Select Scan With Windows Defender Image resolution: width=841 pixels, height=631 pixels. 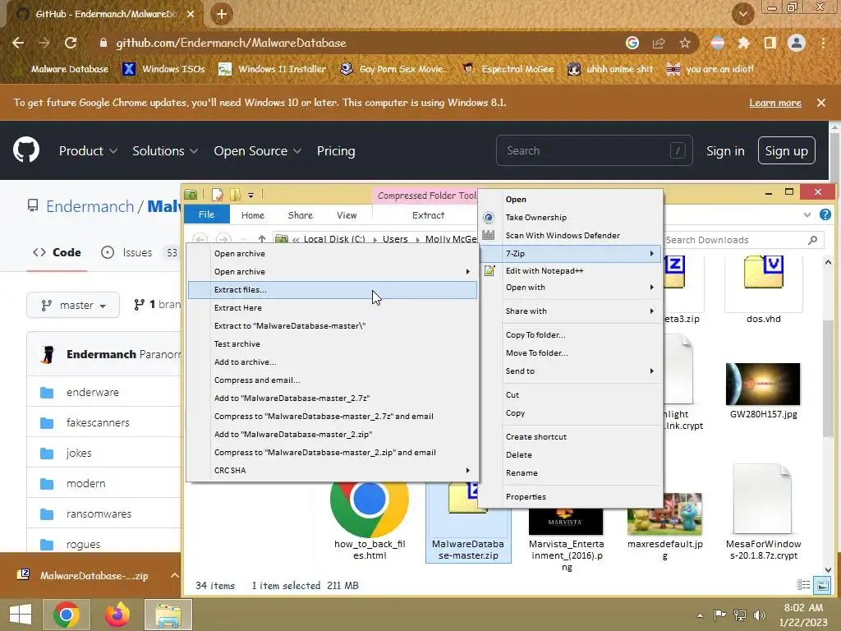pos(571,235)
